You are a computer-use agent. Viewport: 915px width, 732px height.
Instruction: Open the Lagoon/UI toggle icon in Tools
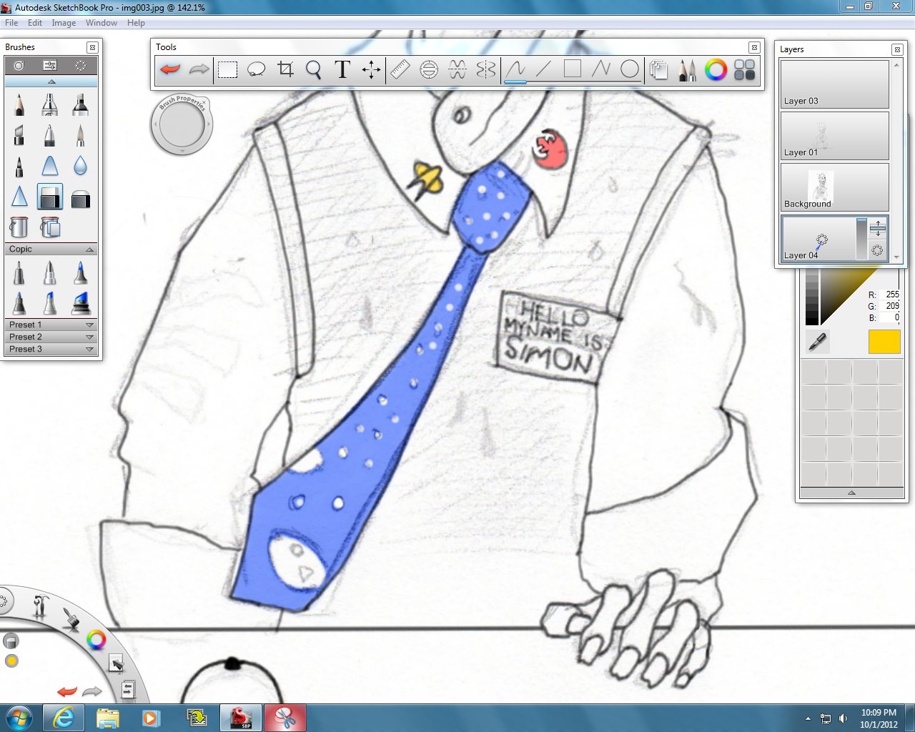pos(745,69)
